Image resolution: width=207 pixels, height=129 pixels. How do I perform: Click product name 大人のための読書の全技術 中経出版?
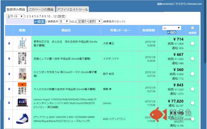(64, 89)
